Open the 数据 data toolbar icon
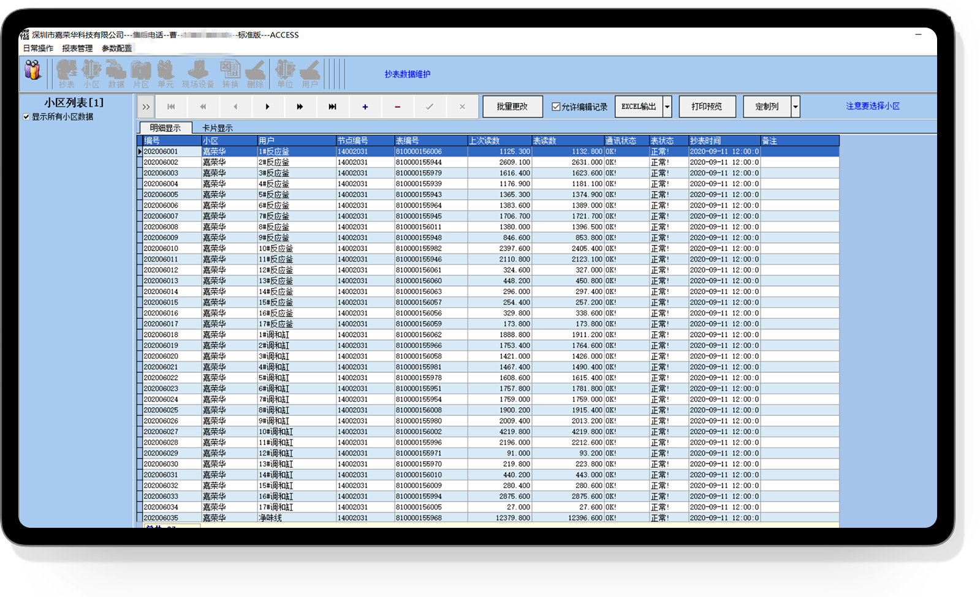 (x=116, y=74)
